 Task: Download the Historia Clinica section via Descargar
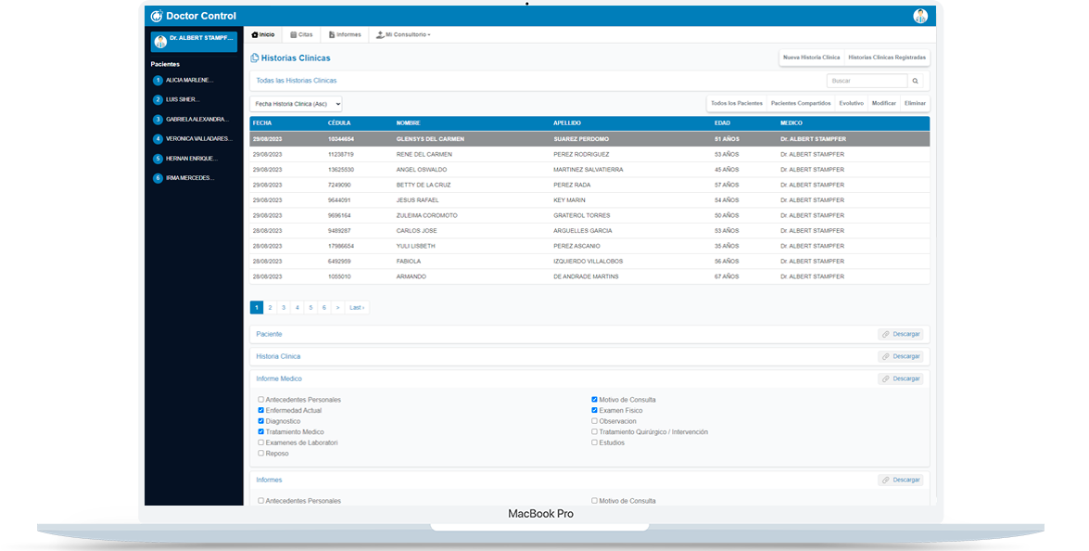[x=901, y=356]
